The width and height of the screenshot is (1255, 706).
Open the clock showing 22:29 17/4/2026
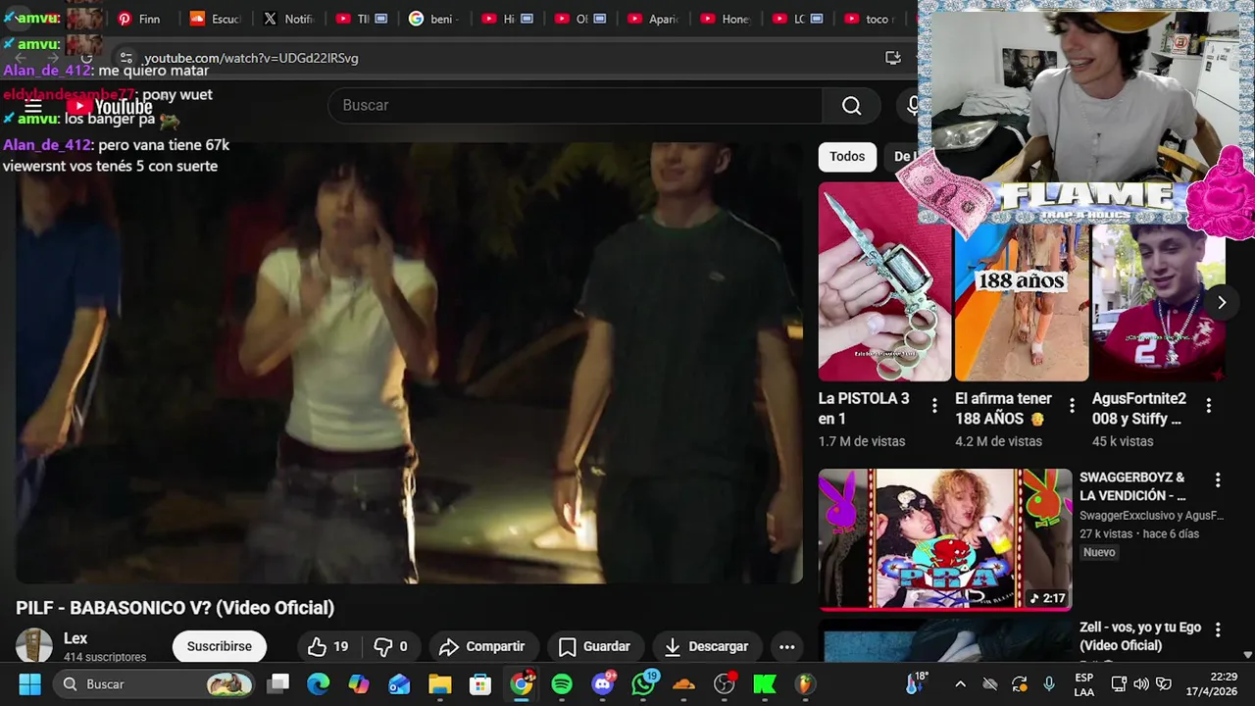[x=1210, y=683]
